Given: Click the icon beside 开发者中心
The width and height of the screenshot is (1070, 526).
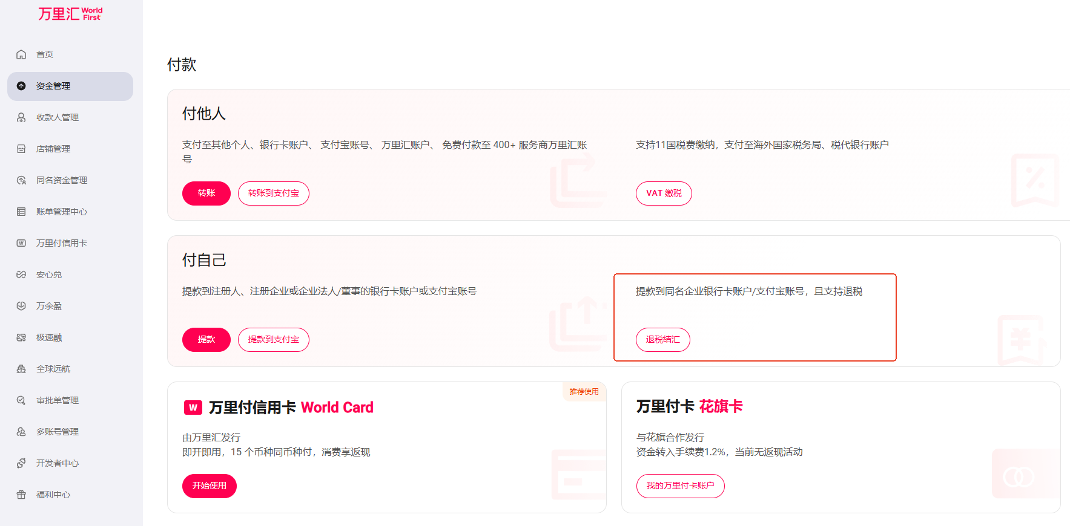Looking at the screenshot, I should (21, 463).
